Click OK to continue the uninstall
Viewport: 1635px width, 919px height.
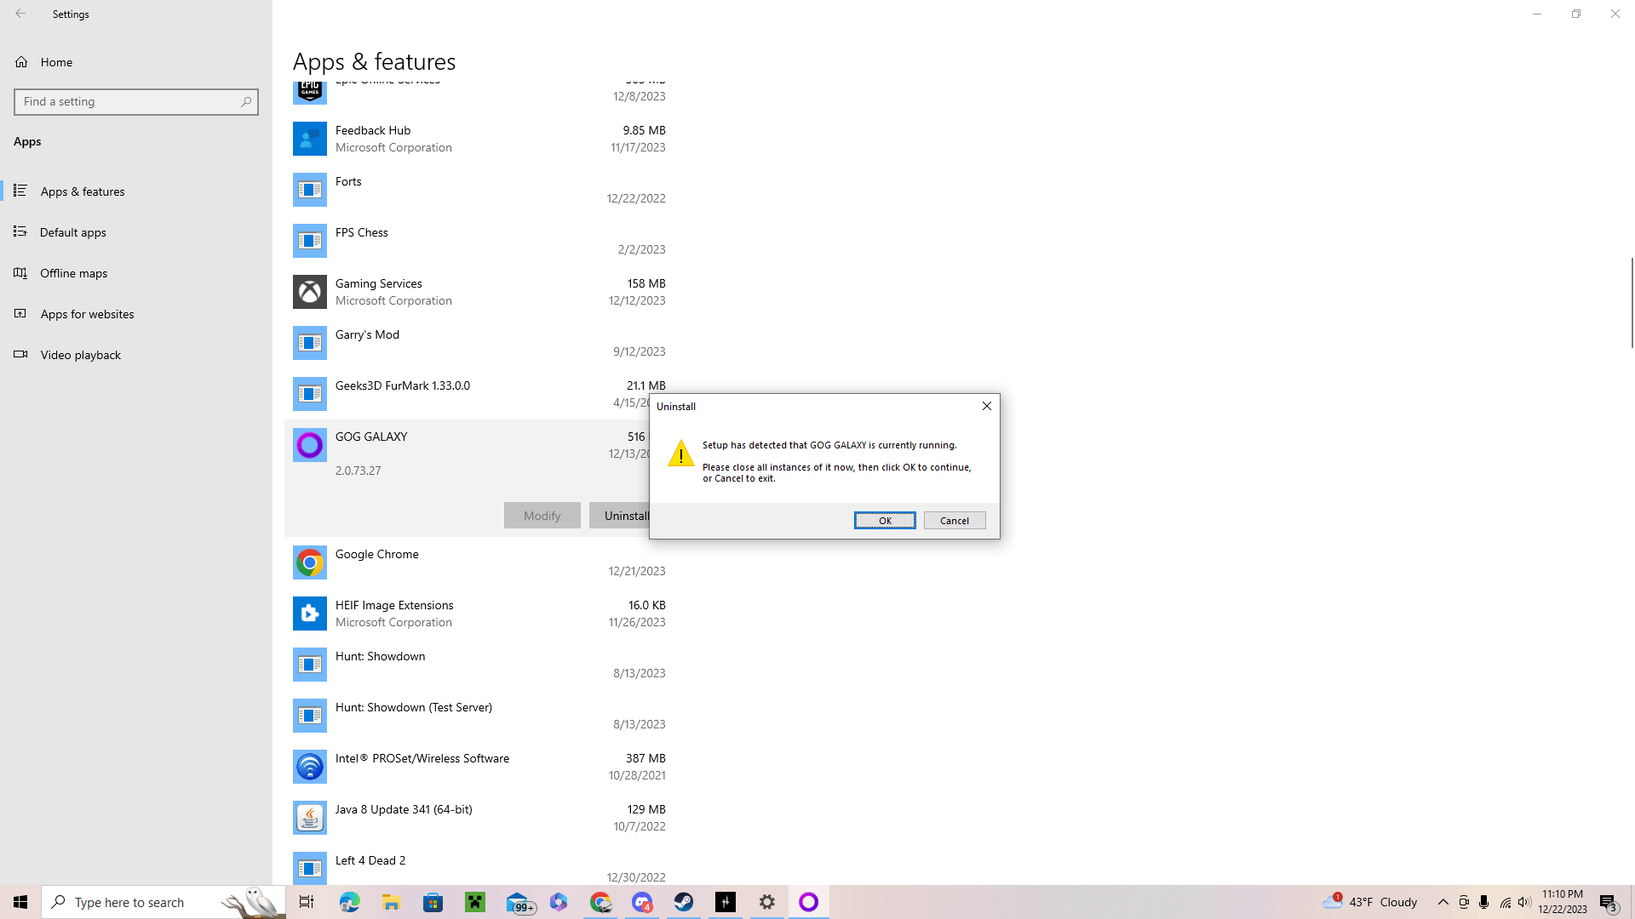click(885, 520)
